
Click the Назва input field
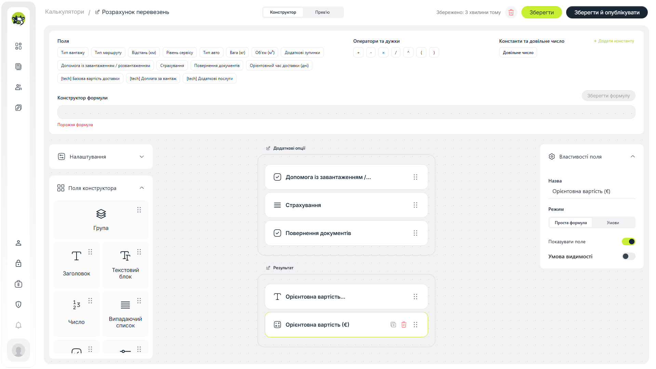[592, 191]
